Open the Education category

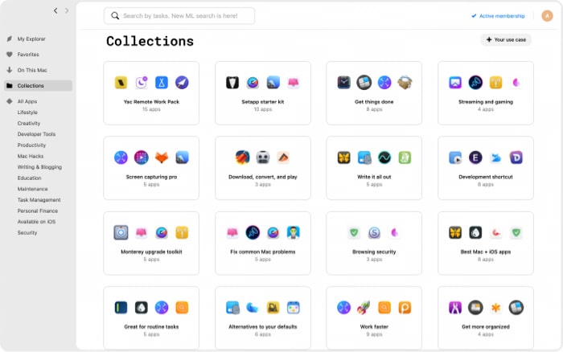click(x=29, y=178)
